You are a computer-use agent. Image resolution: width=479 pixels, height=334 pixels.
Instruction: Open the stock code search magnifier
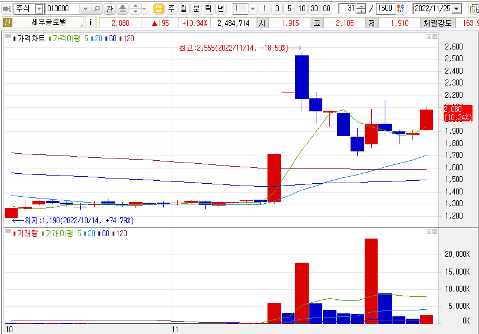point(97,9)
